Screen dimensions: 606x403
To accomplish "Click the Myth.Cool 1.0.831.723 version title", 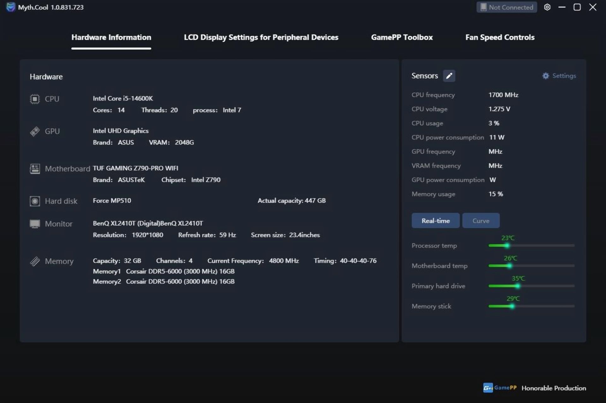I will pyautogui.click(x=50, y=7).
